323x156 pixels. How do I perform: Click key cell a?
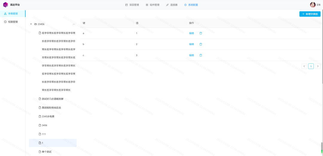click(106, 33)
